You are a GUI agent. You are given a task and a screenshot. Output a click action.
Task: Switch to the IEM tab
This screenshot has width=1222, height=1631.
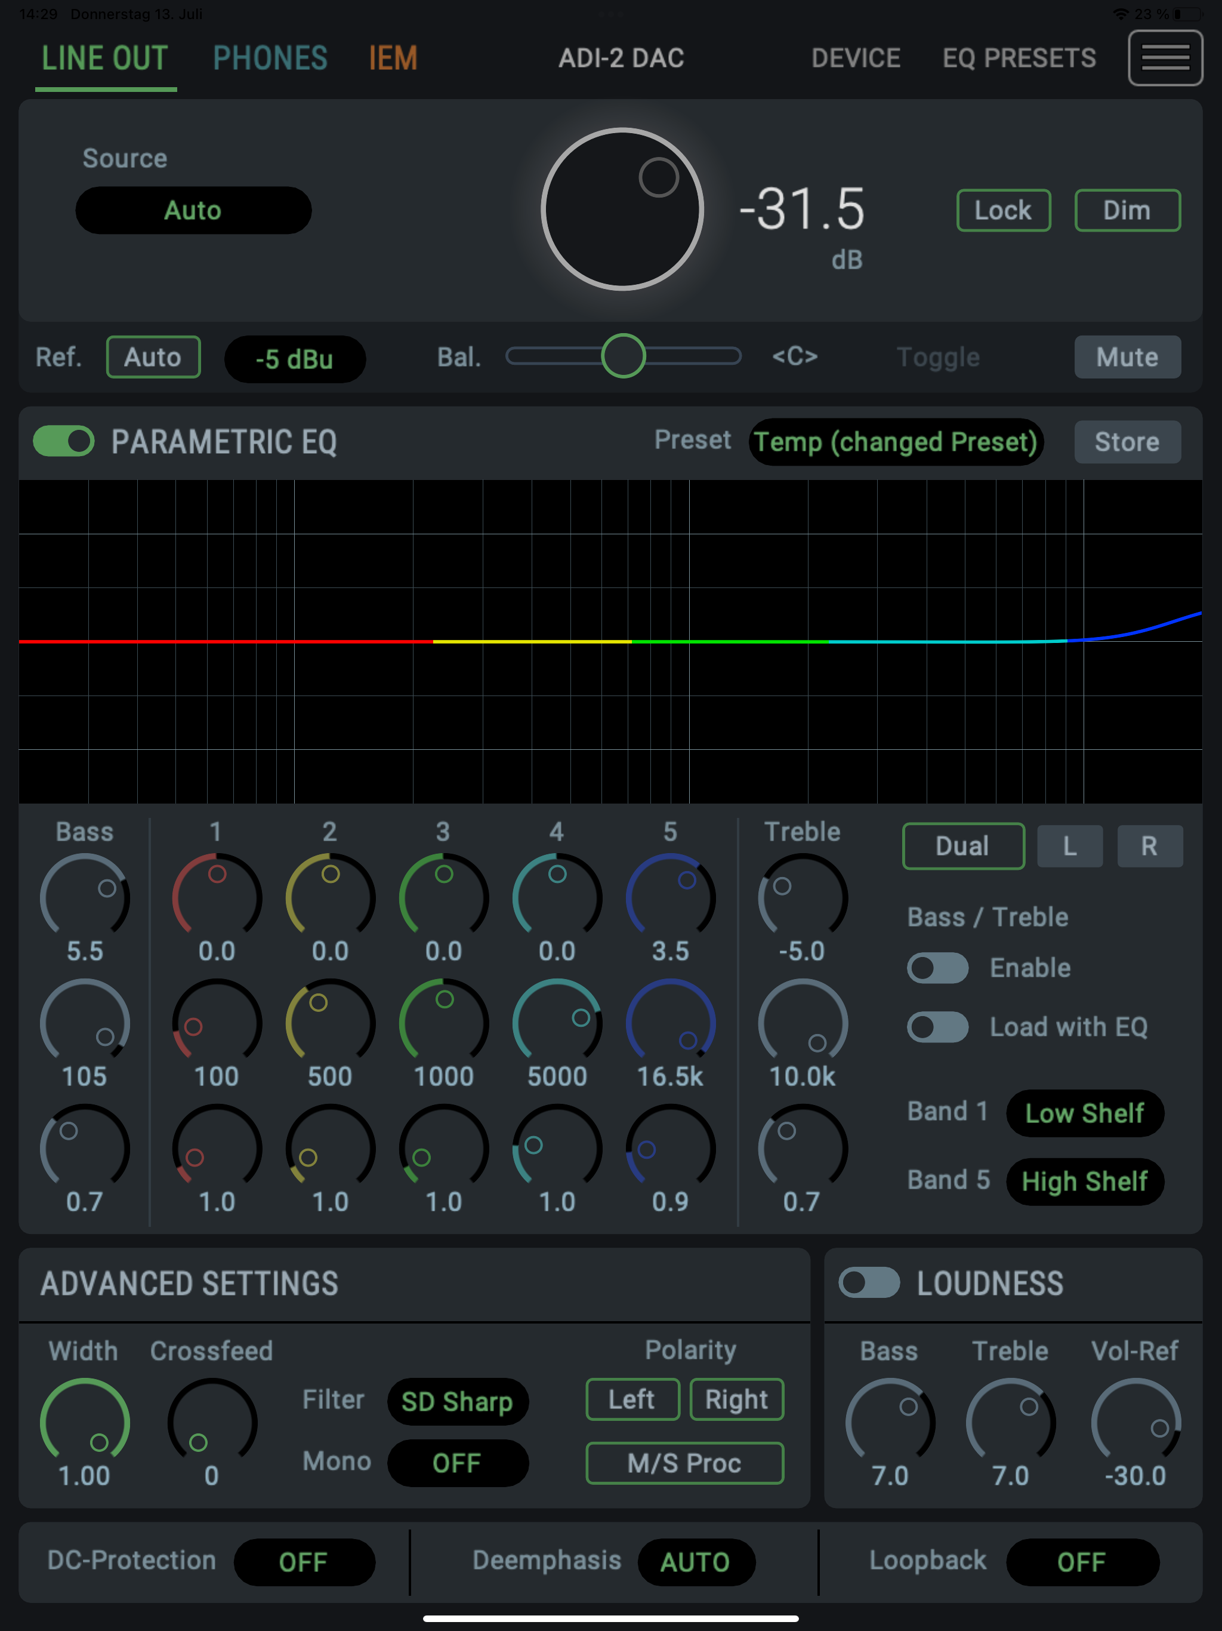click(393, 59)
